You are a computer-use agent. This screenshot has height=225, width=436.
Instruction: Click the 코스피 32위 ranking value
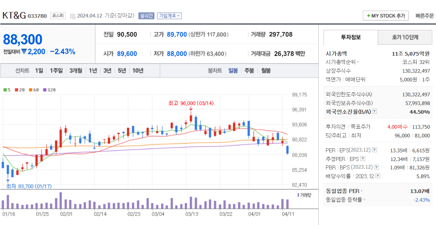pos(416,62)
